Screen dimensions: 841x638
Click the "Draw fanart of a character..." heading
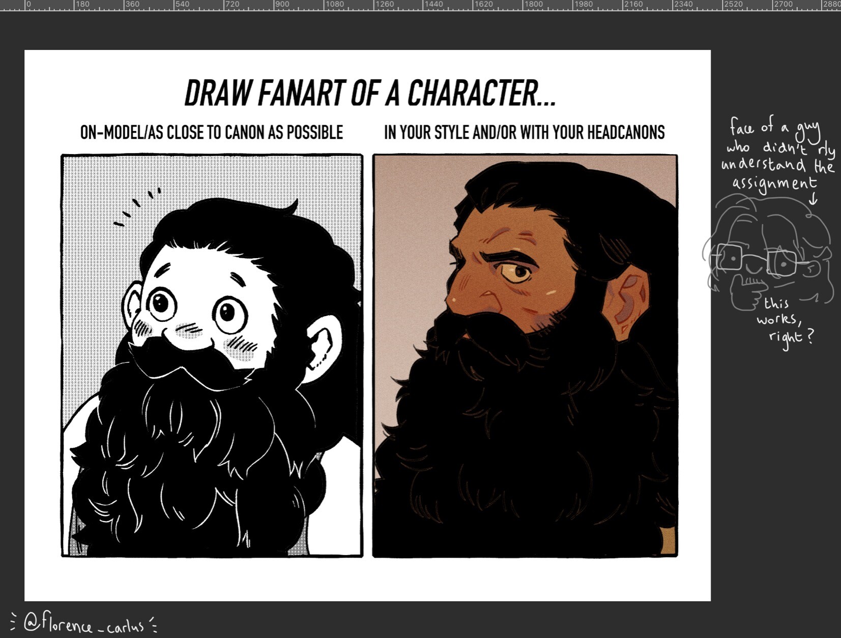point(370,94)
